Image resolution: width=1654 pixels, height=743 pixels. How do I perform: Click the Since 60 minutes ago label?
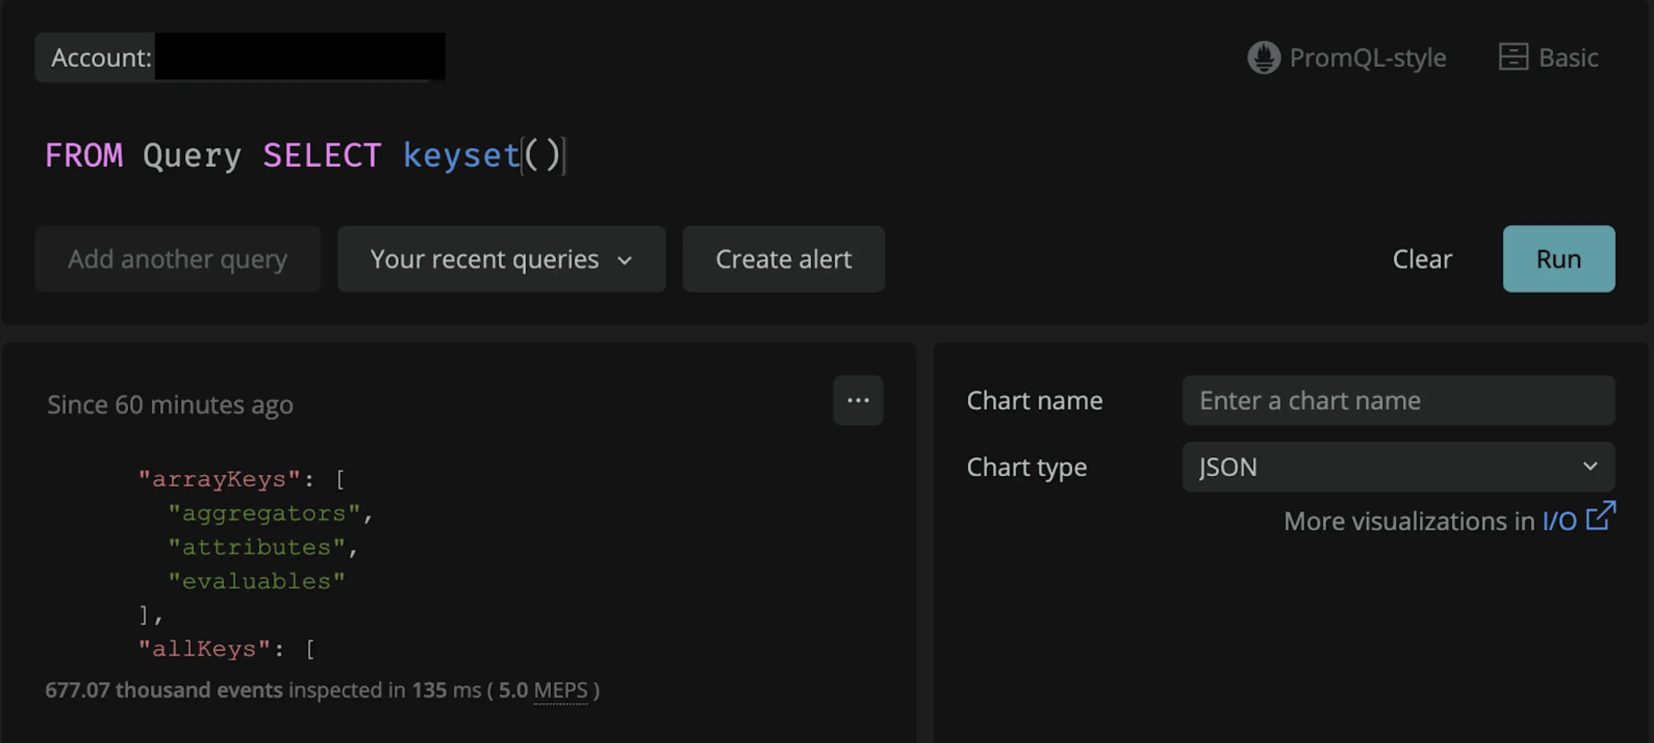(170, 404)
